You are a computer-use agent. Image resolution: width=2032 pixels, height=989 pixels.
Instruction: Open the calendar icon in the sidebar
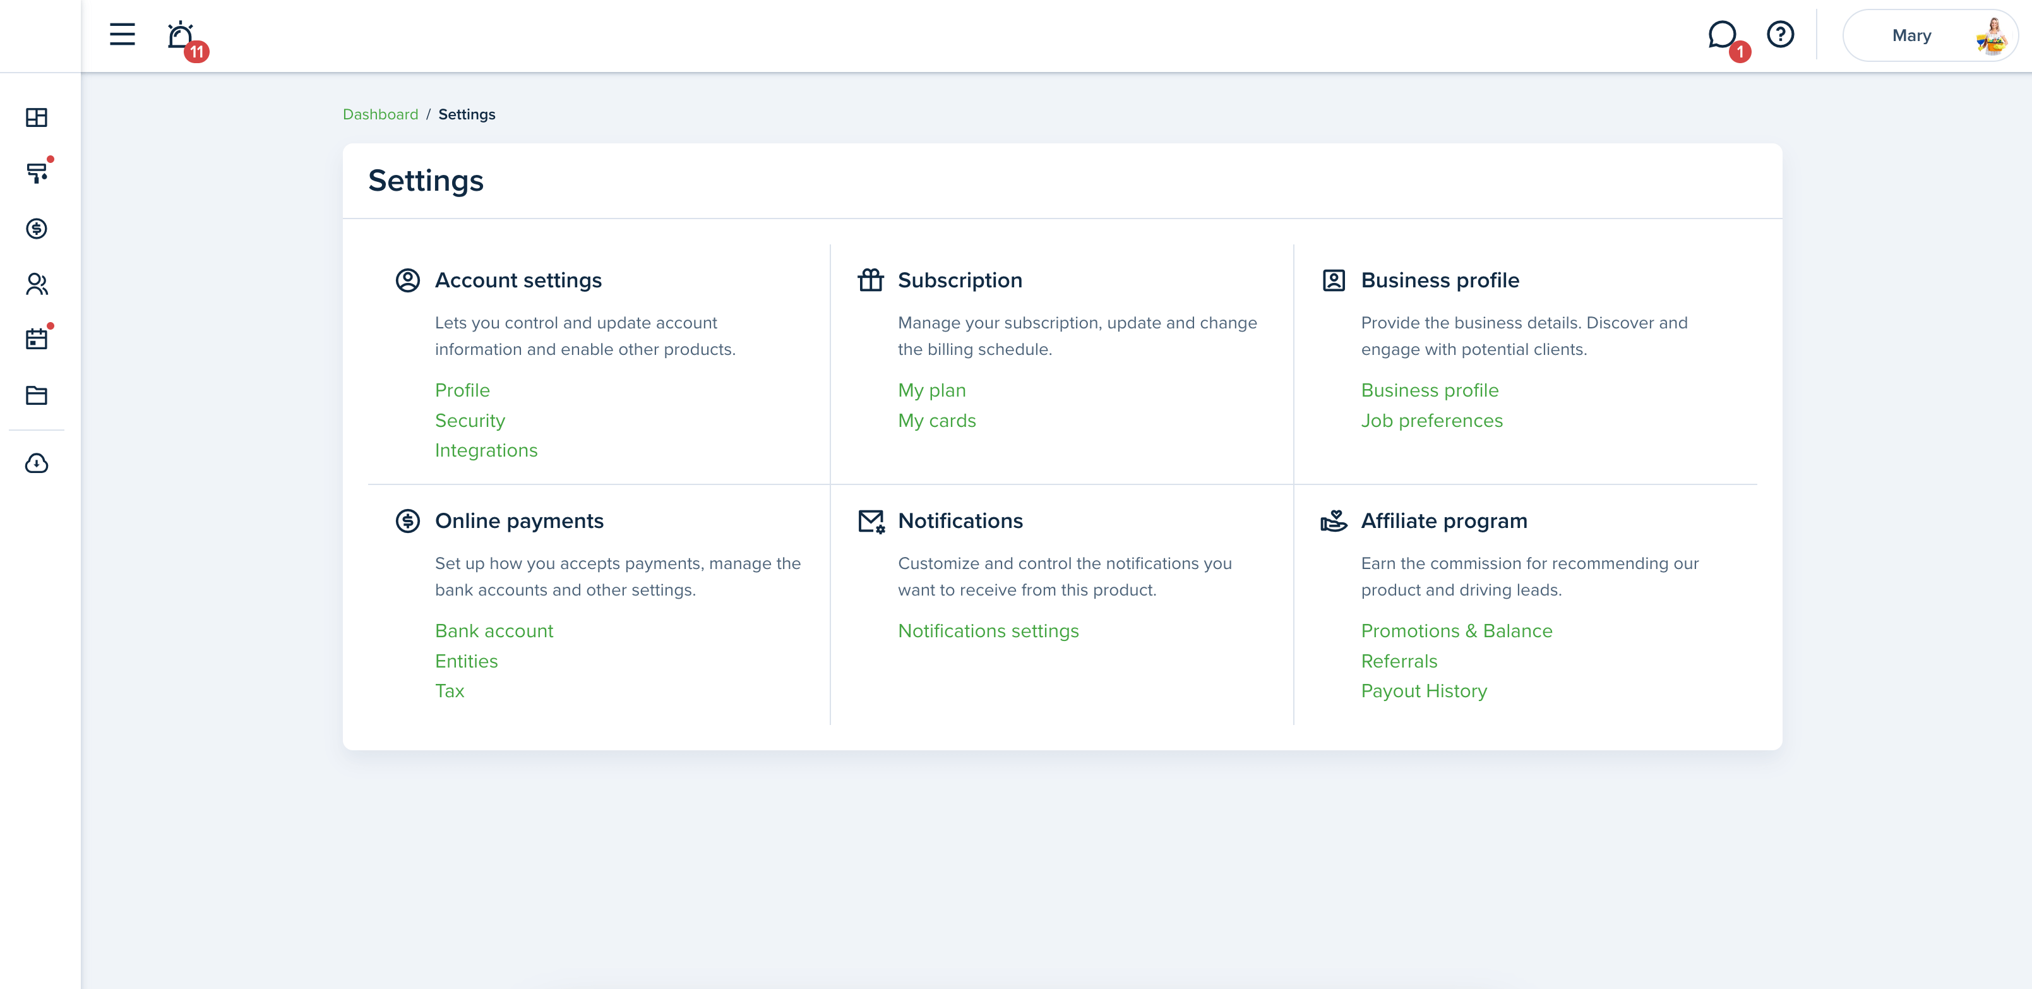tap(36, 339)
